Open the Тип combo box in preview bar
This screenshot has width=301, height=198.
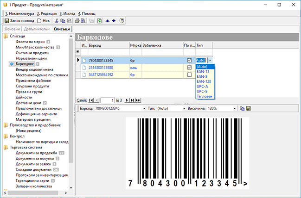pos(184,109)
